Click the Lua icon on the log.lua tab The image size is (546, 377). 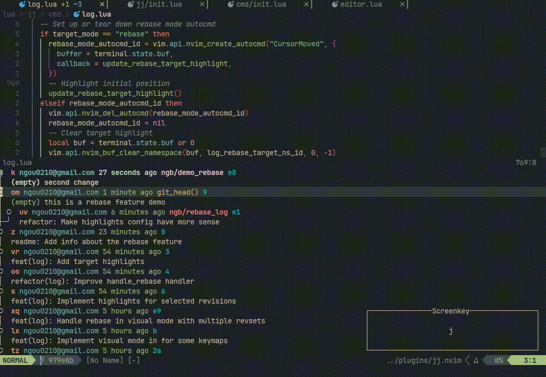(22, 5)
